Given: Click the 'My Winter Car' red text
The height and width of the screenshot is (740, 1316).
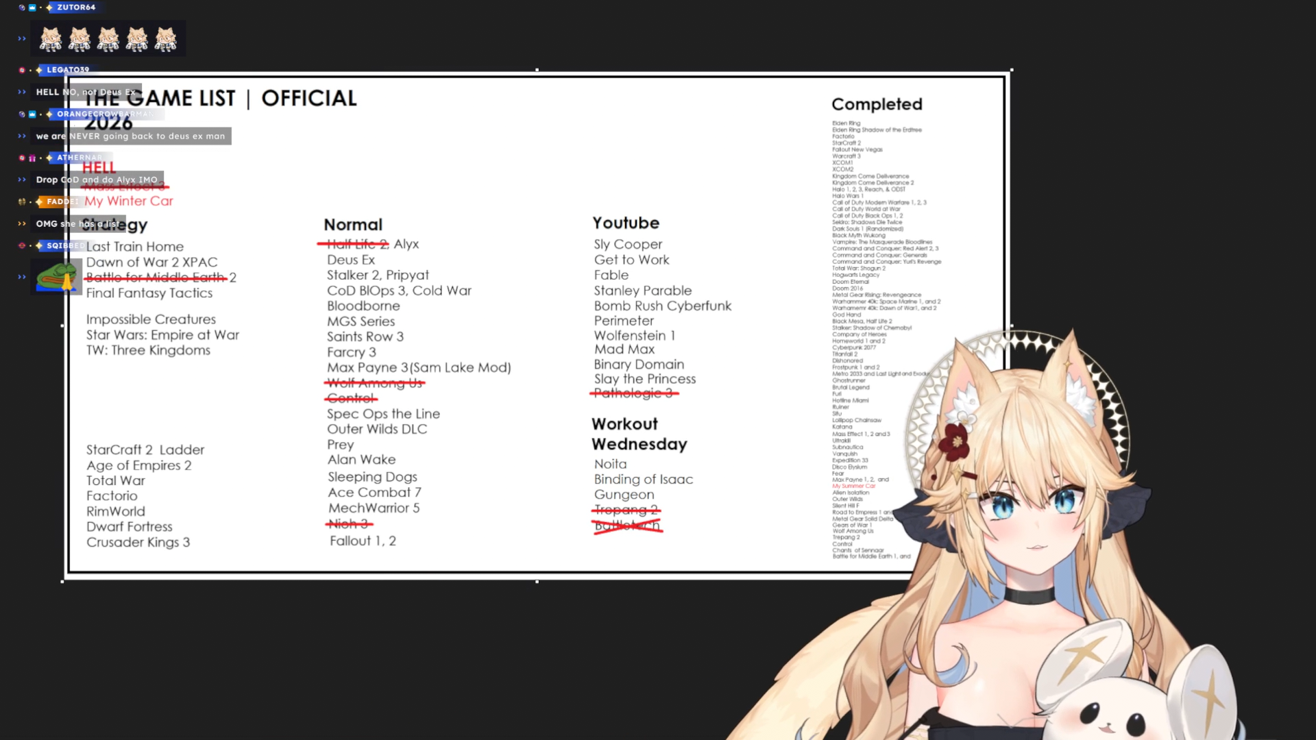Looking at the screenshot, I should click(x=129, y=201).
